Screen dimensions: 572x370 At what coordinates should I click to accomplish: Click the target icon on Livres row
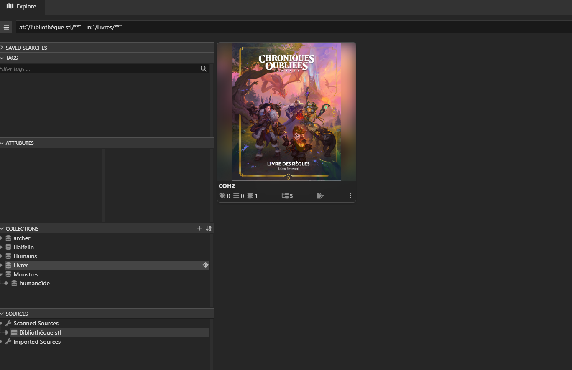click(205, 265)
